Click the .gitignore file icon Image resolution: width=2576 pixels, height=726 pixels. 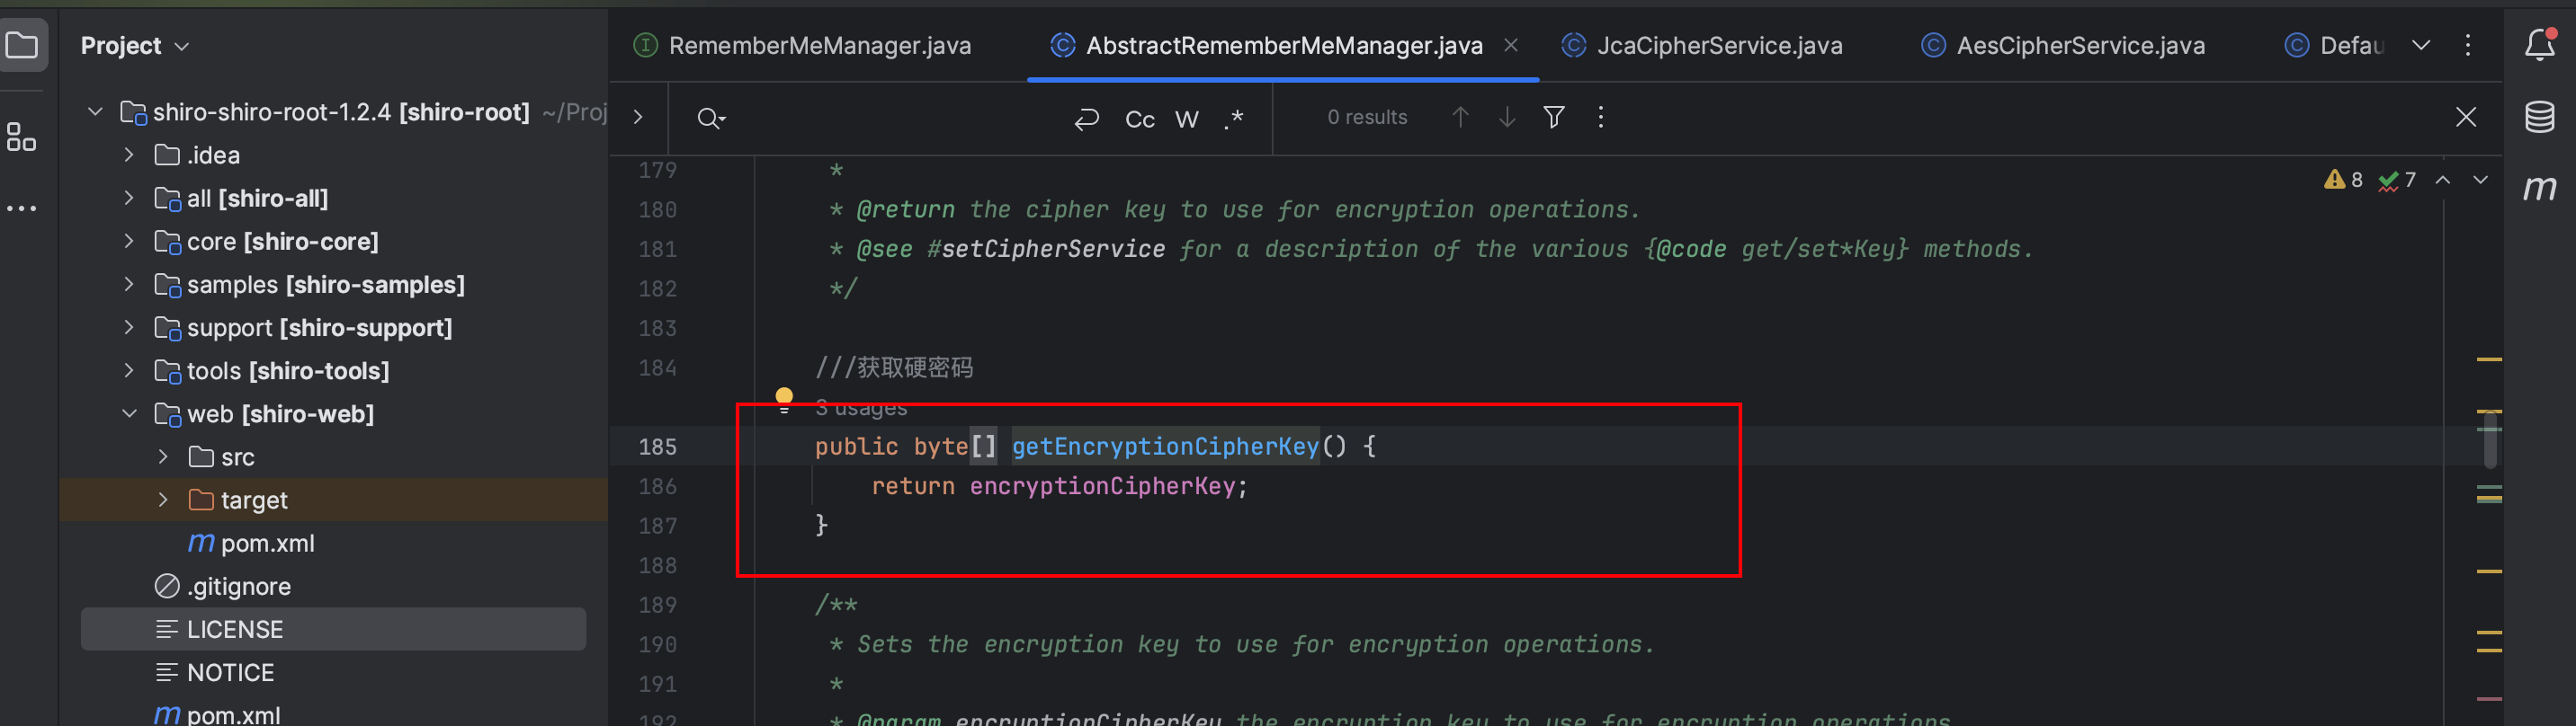167,586
